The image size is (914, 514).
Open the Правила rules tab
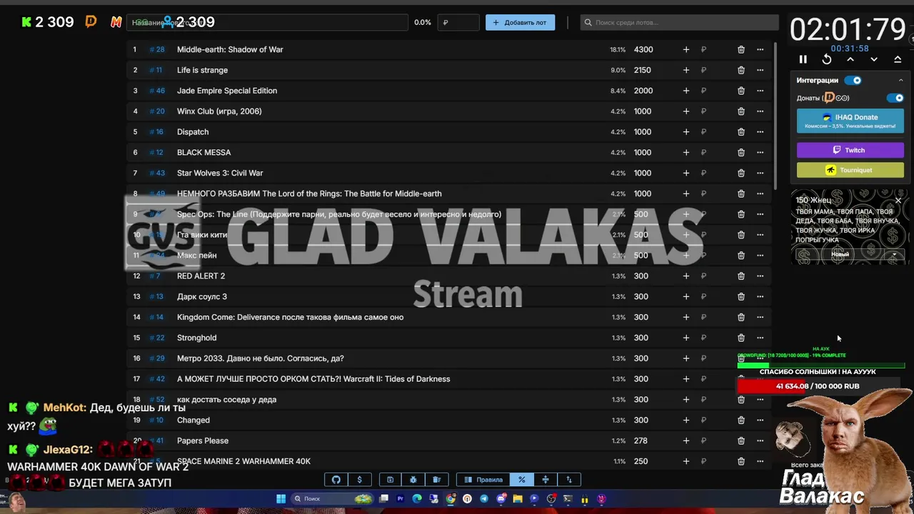point(483,480)
